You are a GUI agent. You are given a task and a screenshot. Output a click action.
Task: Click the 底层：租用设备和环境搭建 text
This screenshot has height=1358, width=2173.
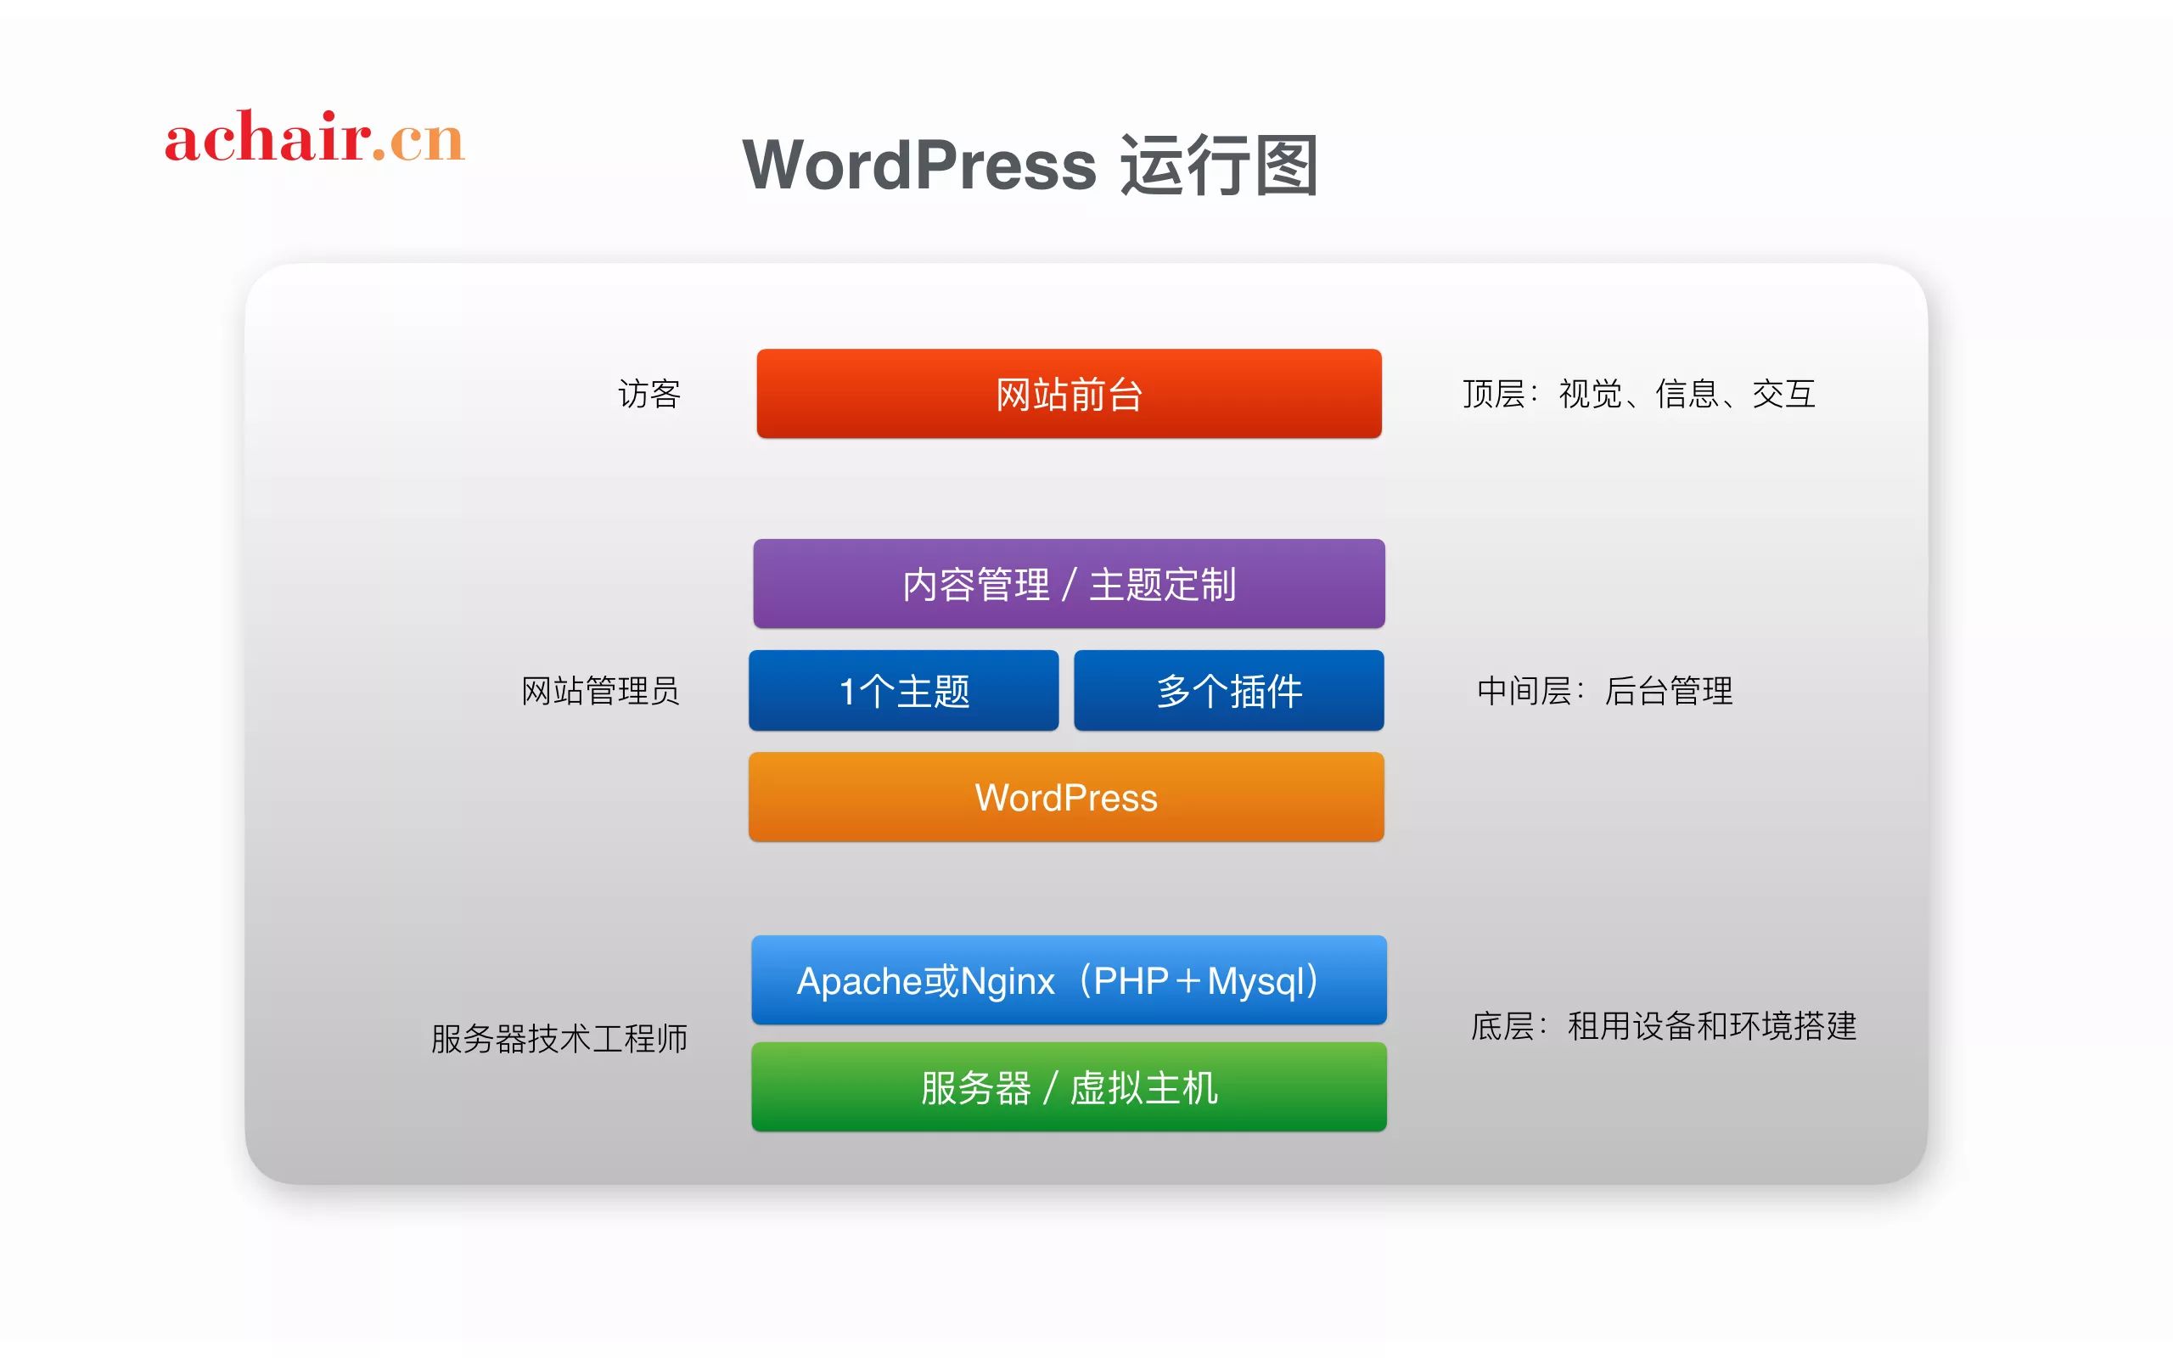pos(1663,1025)
